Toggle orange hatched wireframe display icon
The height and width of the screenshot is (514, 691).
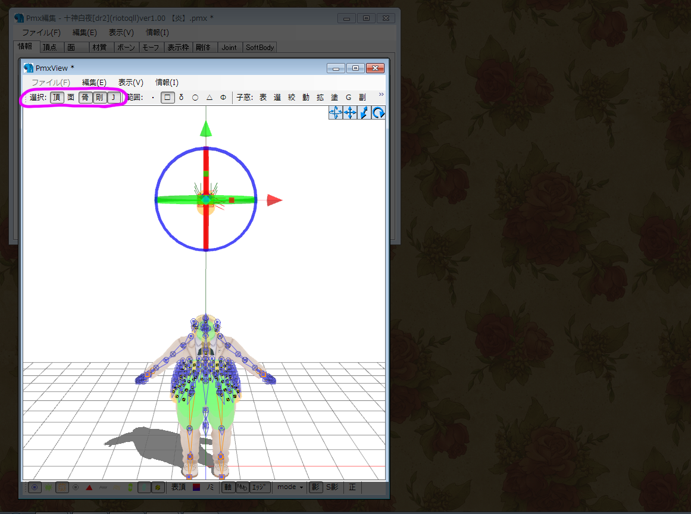point(62,488)
